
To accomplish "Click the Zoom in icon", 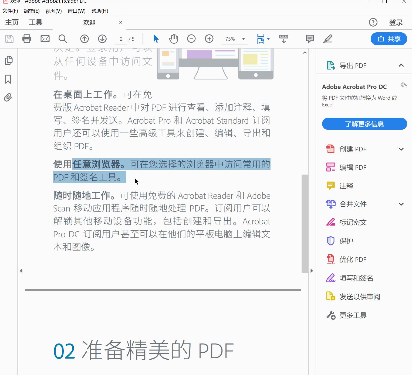I will point(209,39).
